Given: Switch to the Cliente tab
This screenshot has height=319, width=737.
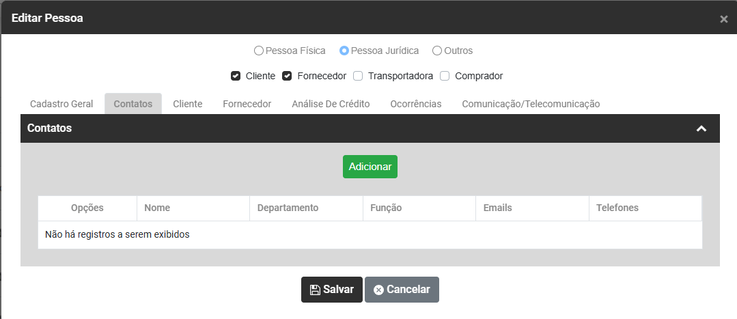Looking at the screenshot, I should (188, 104).
